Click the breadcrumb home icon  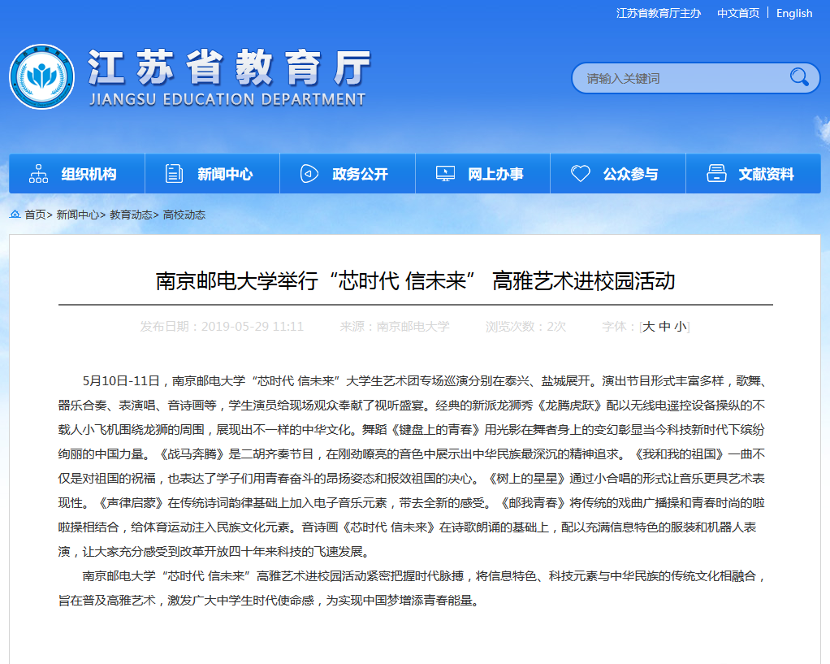coord(15,214)
